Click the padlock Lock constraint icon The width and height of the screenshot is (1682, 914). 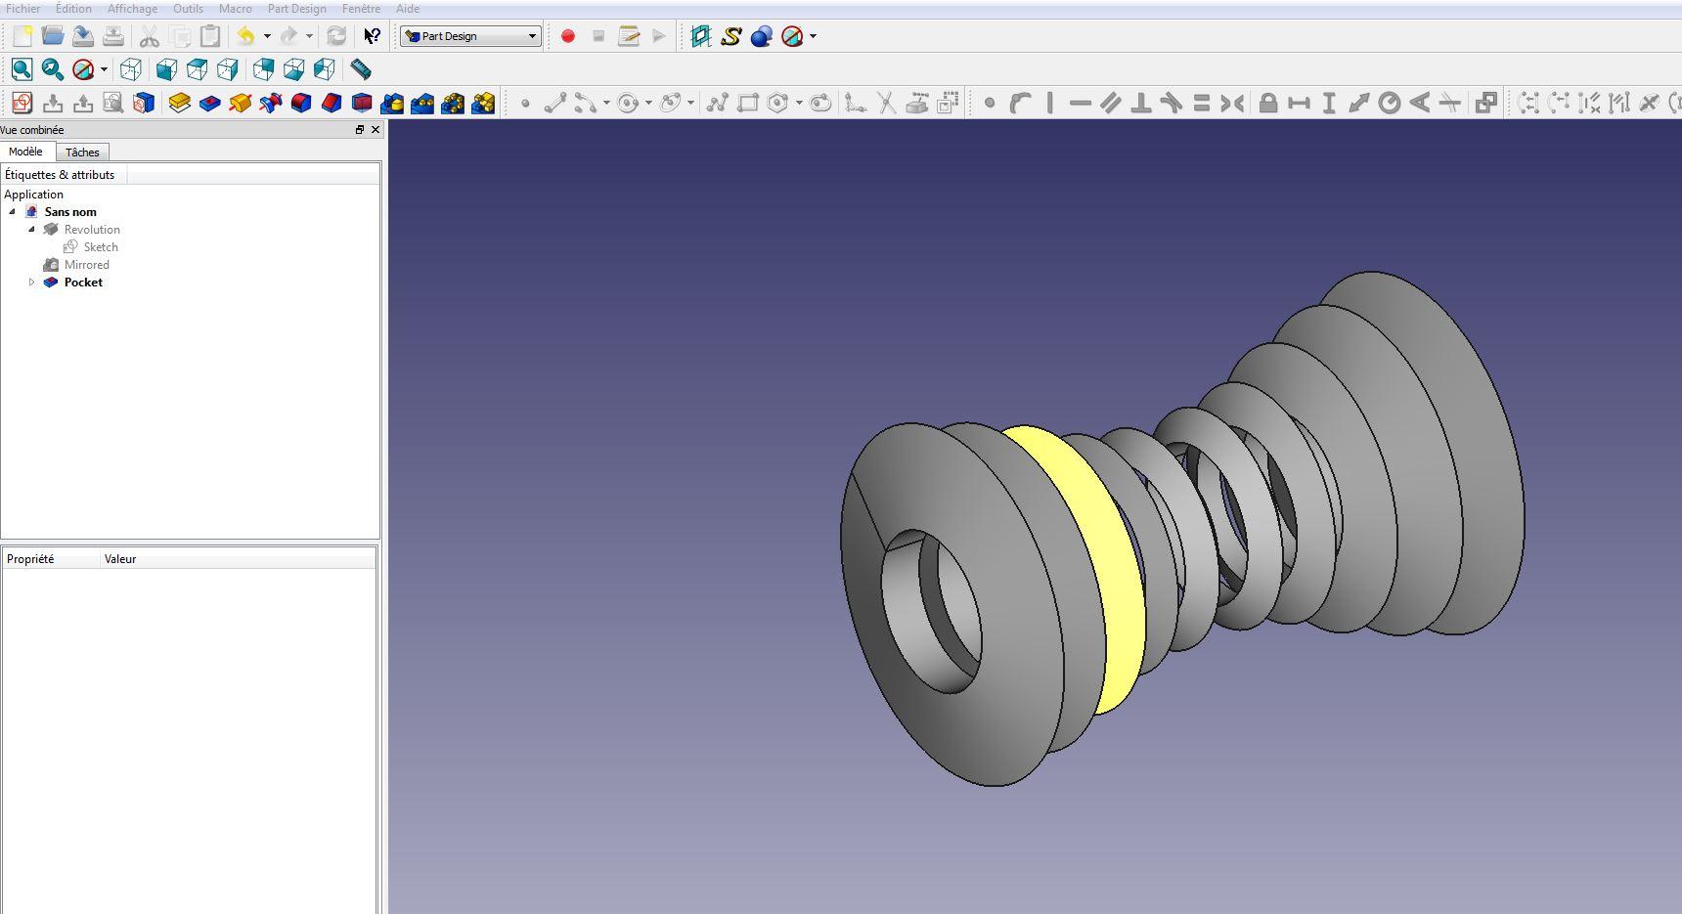point(1268,103)
